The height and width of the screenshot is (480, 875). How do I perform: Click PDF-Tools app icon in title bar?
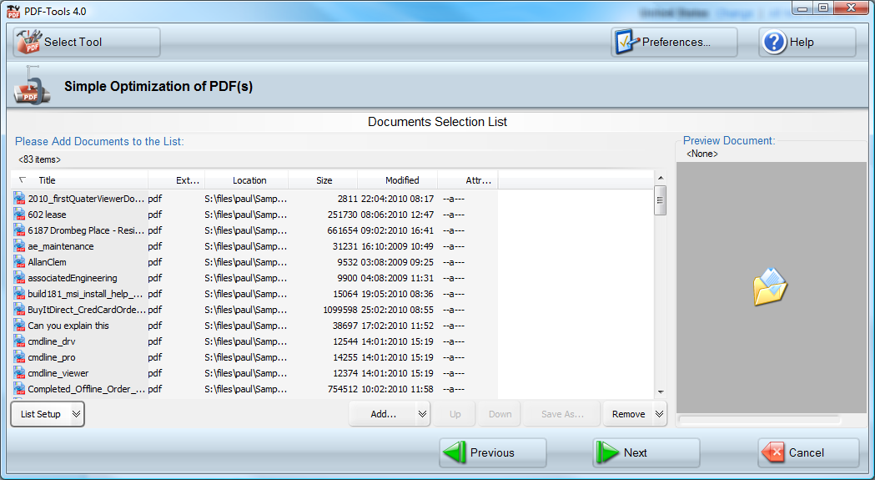click(13, 11)
